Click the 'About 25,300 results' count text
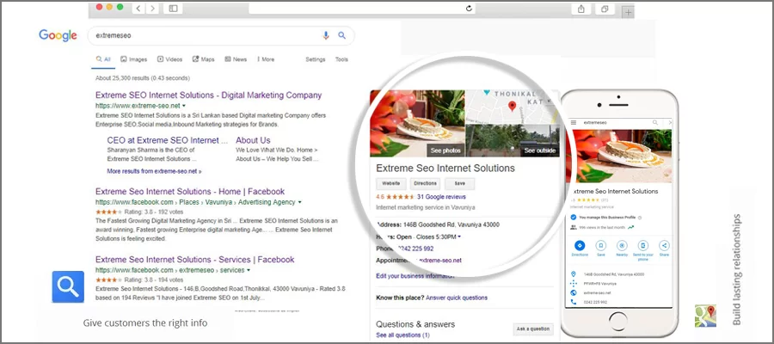774x344 pixels. point(143,78)
